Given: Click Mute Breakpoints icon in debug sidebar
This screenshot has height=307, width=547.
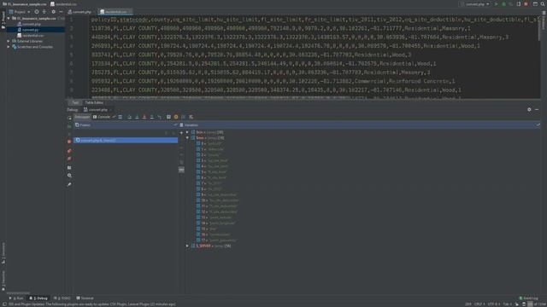Looking at the screenshot, I should coord(69,159).
